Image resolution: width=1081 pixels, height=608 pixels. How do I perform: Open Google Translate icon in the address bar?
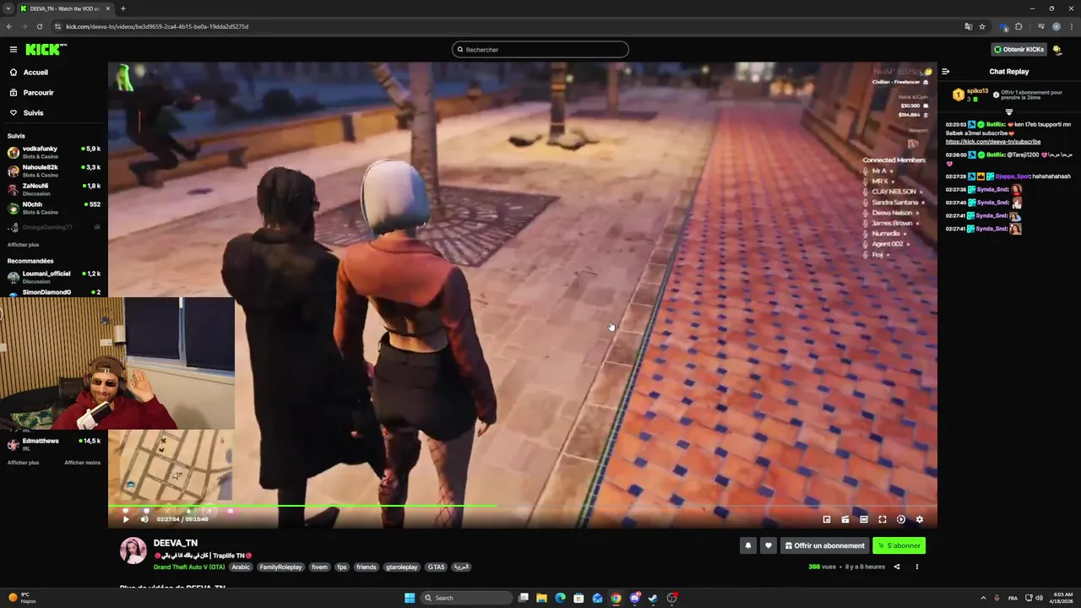969,26
